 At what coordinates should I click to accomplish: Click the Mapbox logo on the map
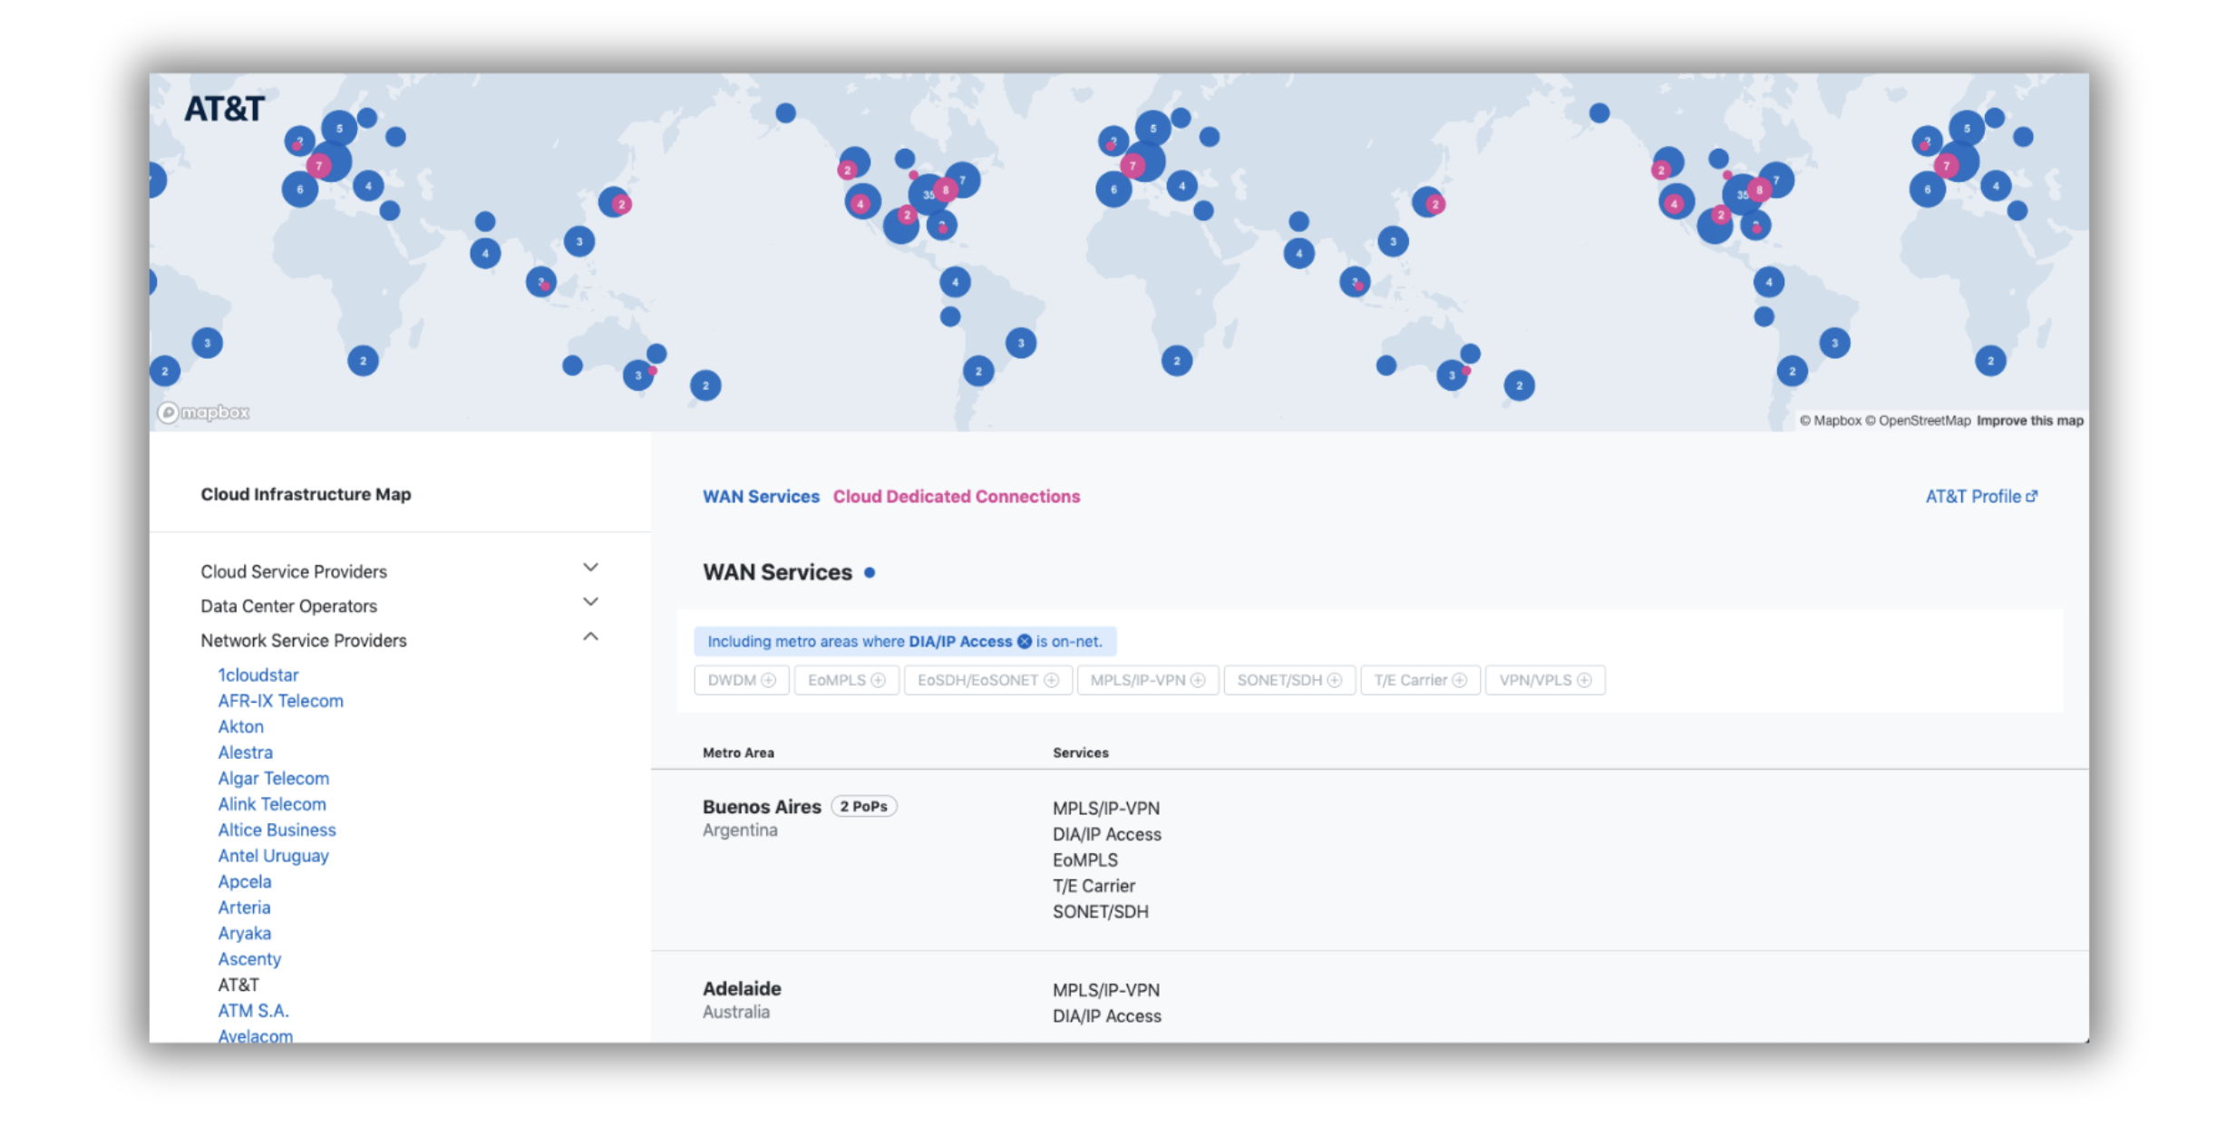pyautogui.click(x=204, y=413)
